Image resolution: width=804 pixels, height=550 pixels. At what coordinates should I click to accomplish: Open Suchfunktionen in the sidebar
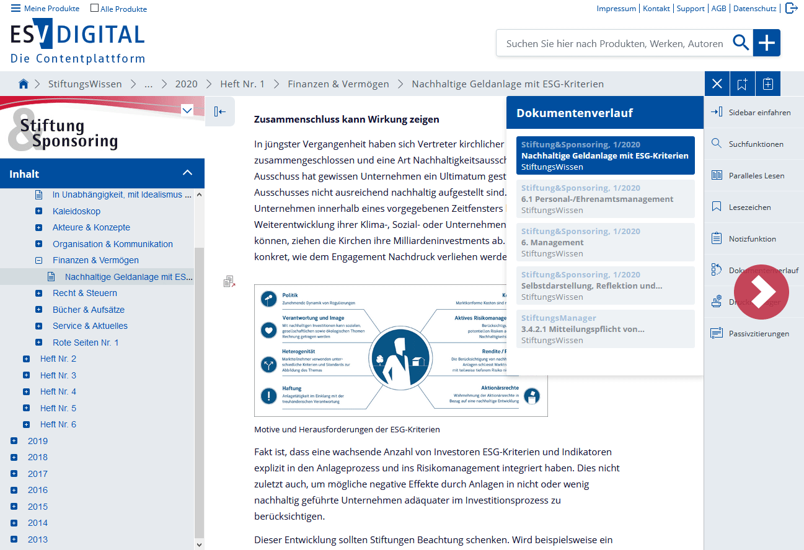click(754, 144)
